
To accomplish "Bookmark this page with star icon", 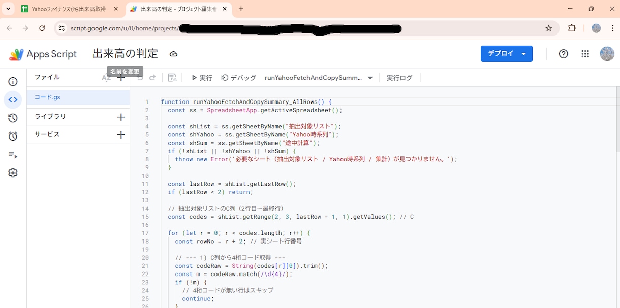I will 549,28.
